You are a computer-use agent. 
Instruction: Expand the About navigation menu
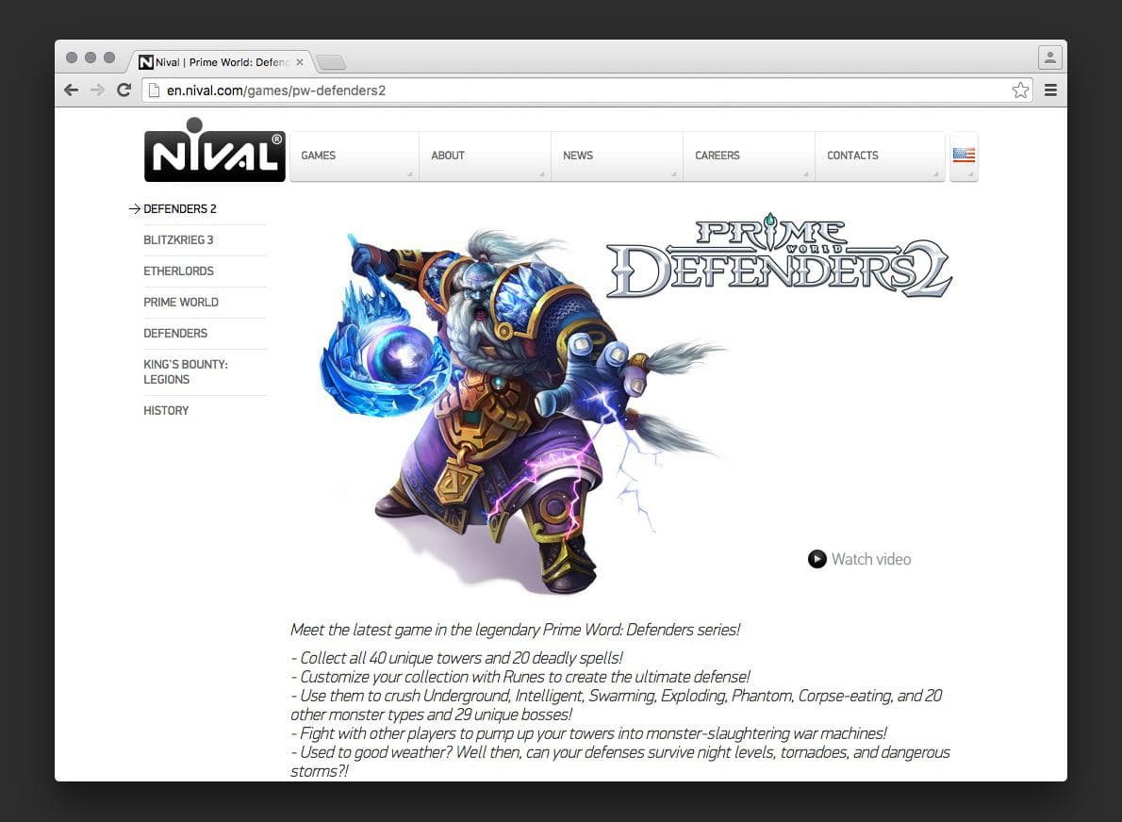tap(486, 156)
